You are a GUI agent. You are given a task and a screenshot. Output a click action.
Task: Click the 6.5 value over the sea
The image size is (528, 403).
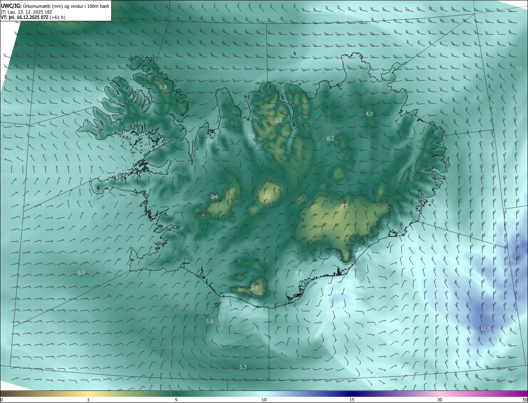(x=81, y=273)
